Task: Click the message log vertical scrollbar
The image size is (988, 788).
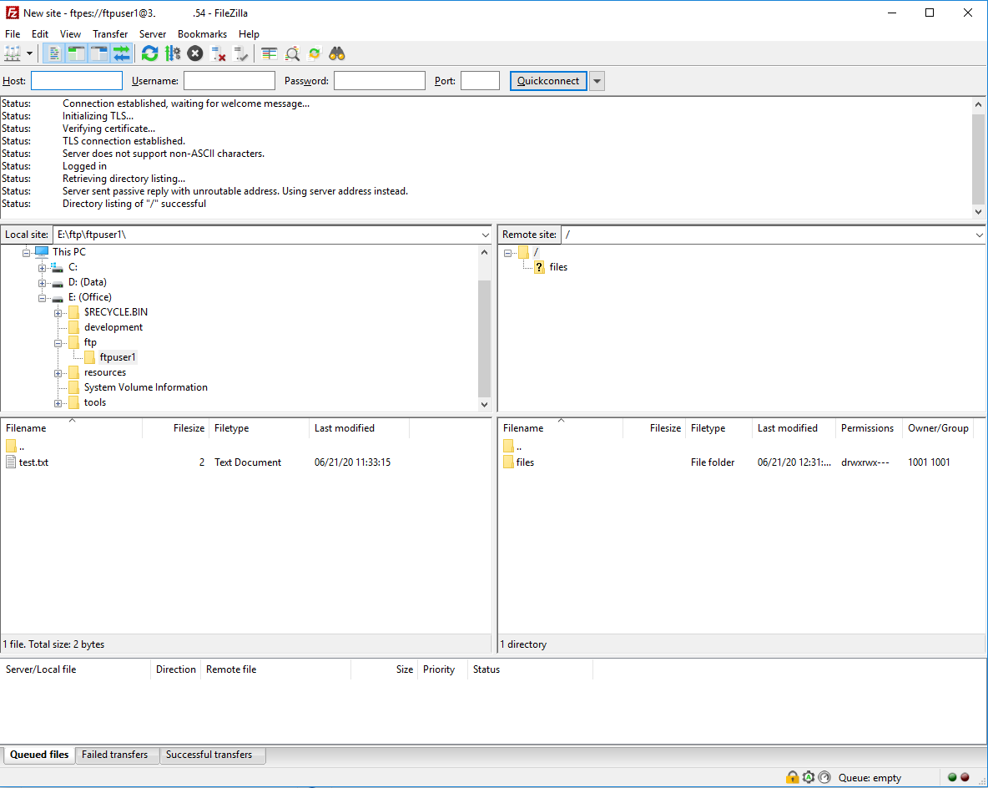Action: 978,158
